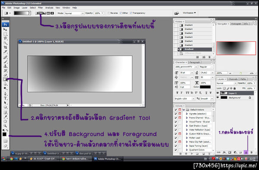The height and width of the screenshot is (170, 259).
Task: Hide Layer 1 with eye icon
Action: pyautogui.click(x=218, y=93)
